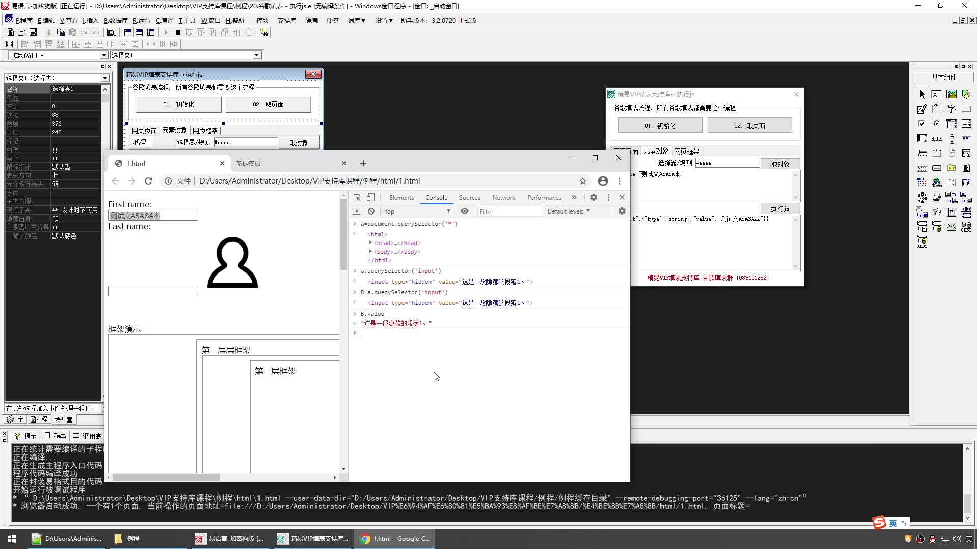Click 01. 初始化 button in running app
This screenshot has width=977, height=549.
pyautogui.click(x=660, y=126)
